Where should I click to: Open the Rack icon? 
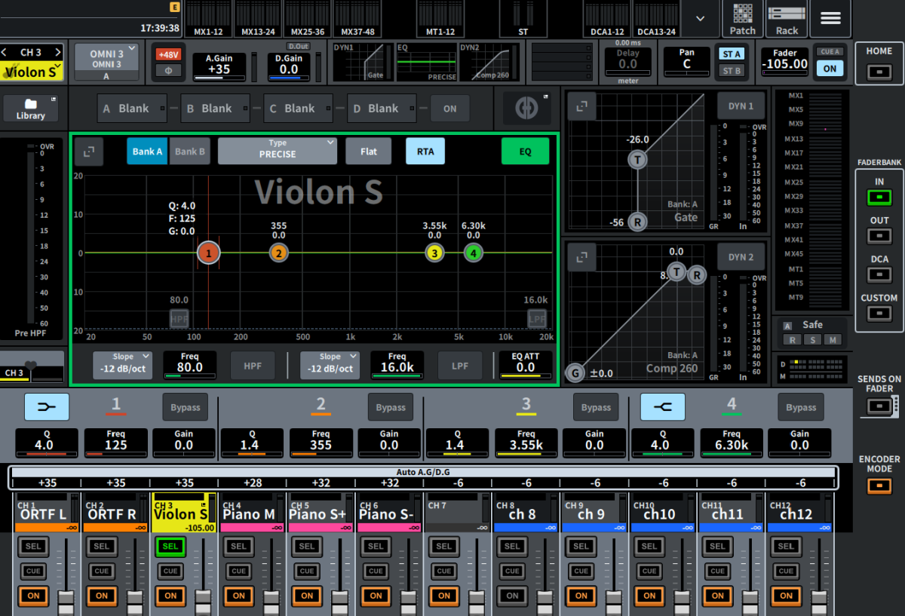[787, 19]
